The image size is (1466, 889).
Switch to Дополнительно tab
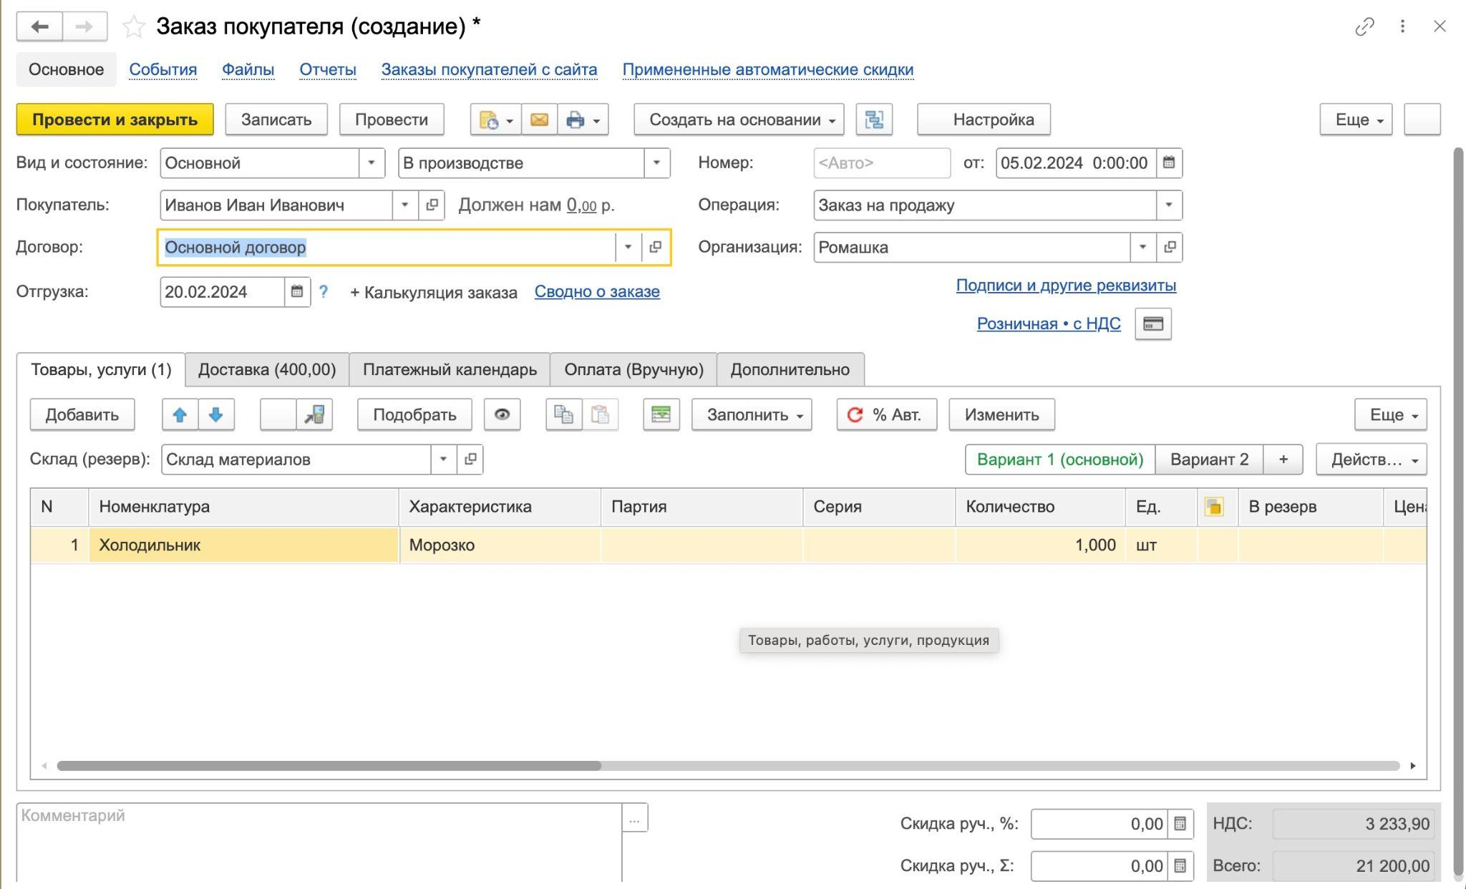tap(790, 370)
